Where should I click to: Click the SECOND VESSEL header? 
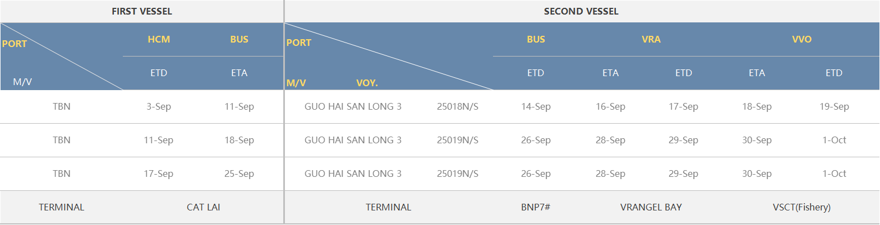[581, 11]
